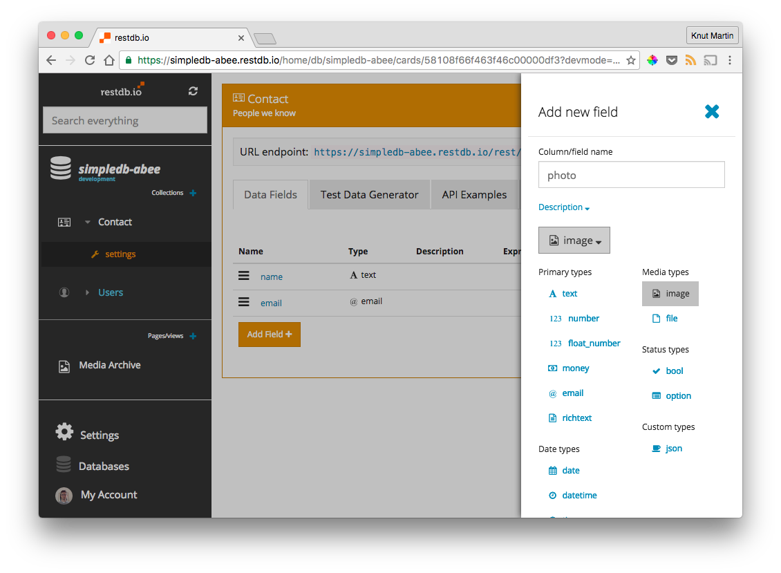
Task: Open the Databases page
Action: (104, 467)
